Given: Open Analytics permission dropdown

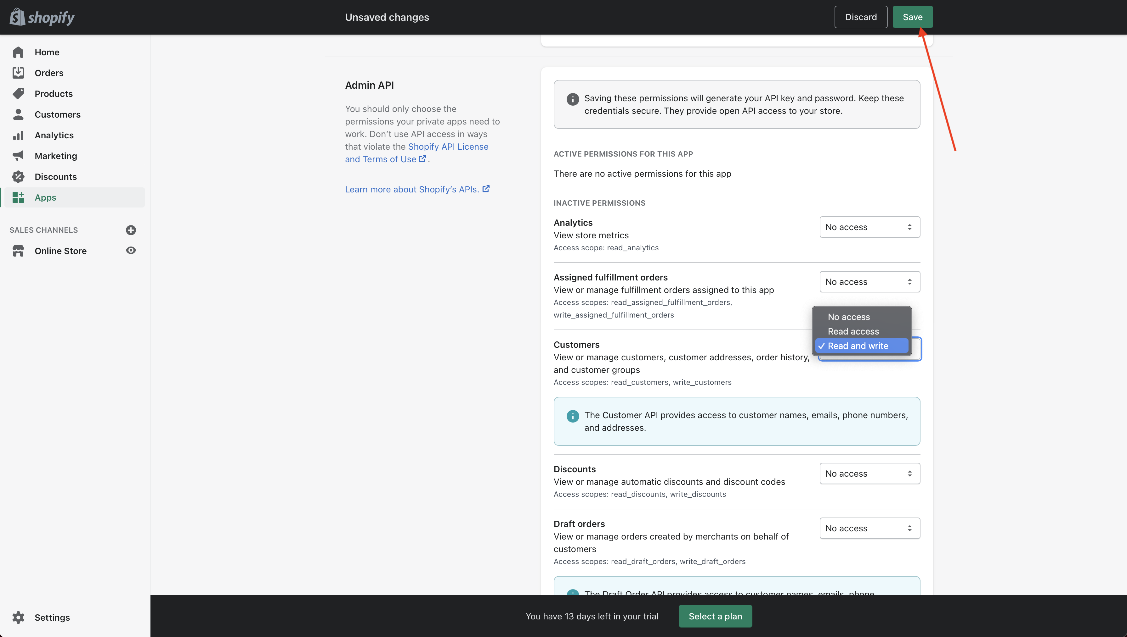Looking at the screenshot, I should click(869, 227).
